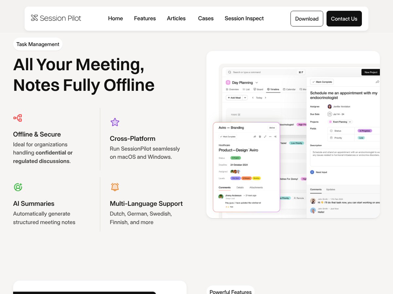The width and height of the screenshot is (393, 294).
Task: Click the Contact Us button
Action: click(x=344, y=19)
